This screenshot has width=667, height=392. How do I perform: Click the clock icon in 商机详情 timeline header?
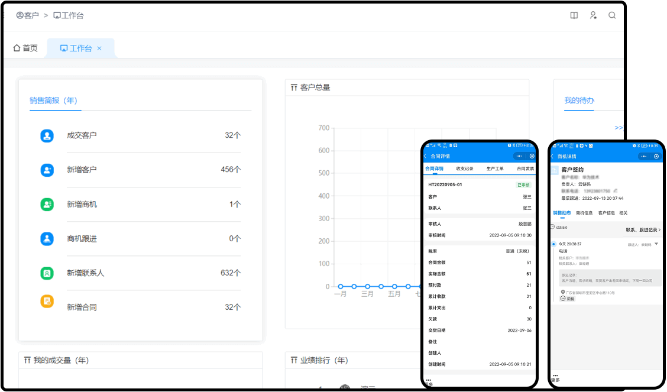[x=552, y=227]
